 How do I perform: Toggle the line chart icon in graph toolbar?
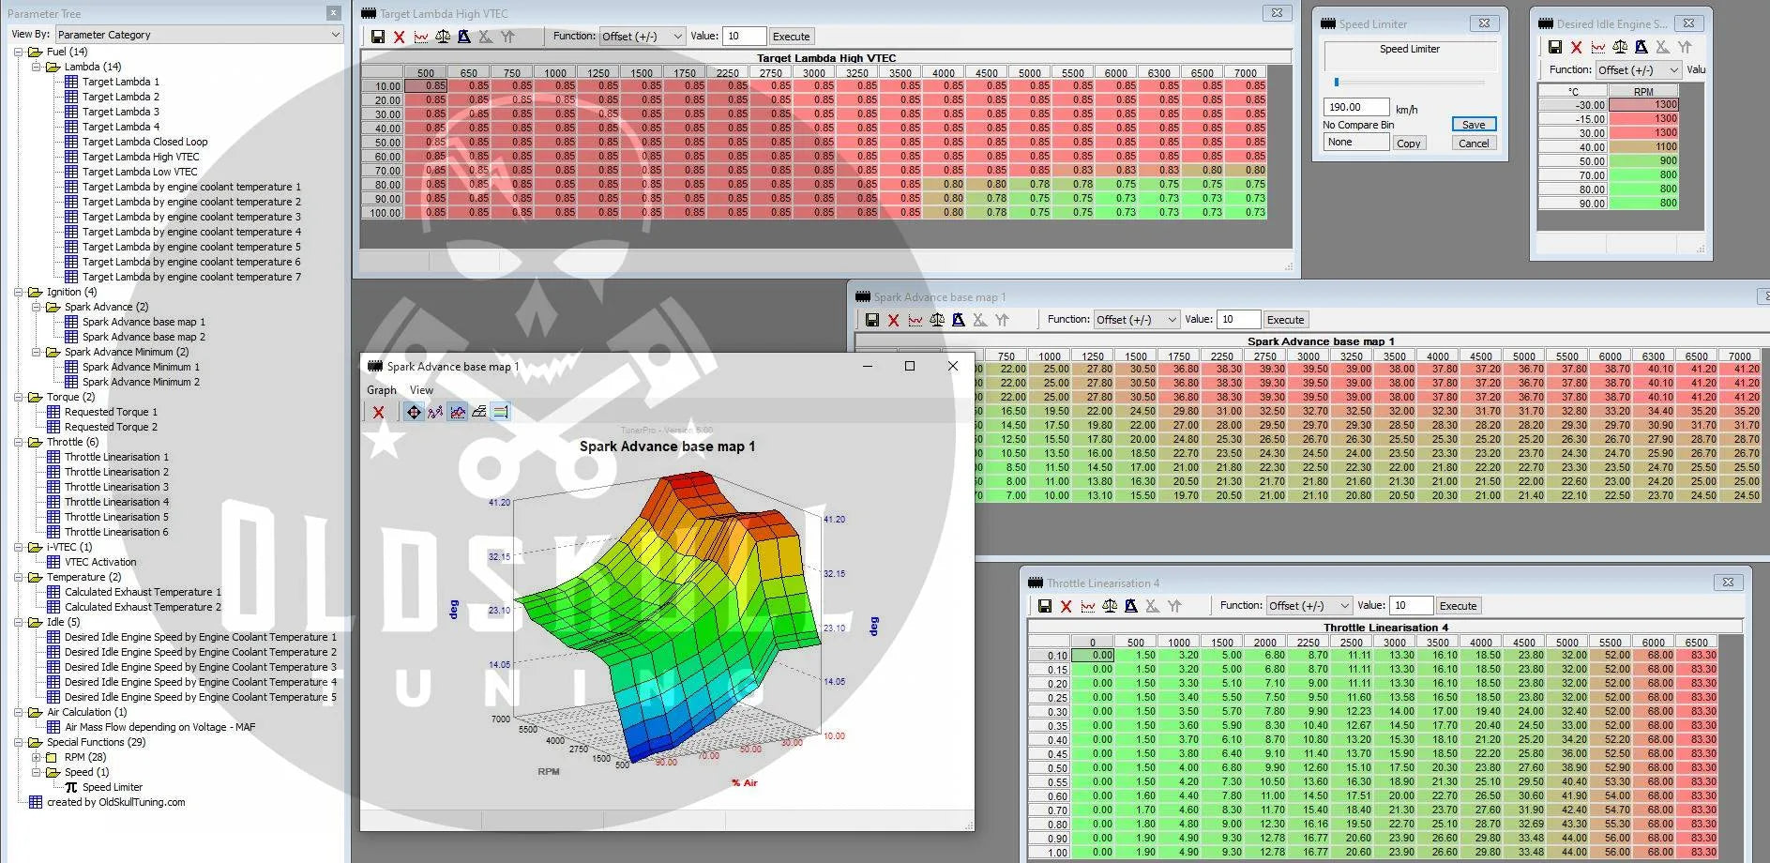[457, 412]
